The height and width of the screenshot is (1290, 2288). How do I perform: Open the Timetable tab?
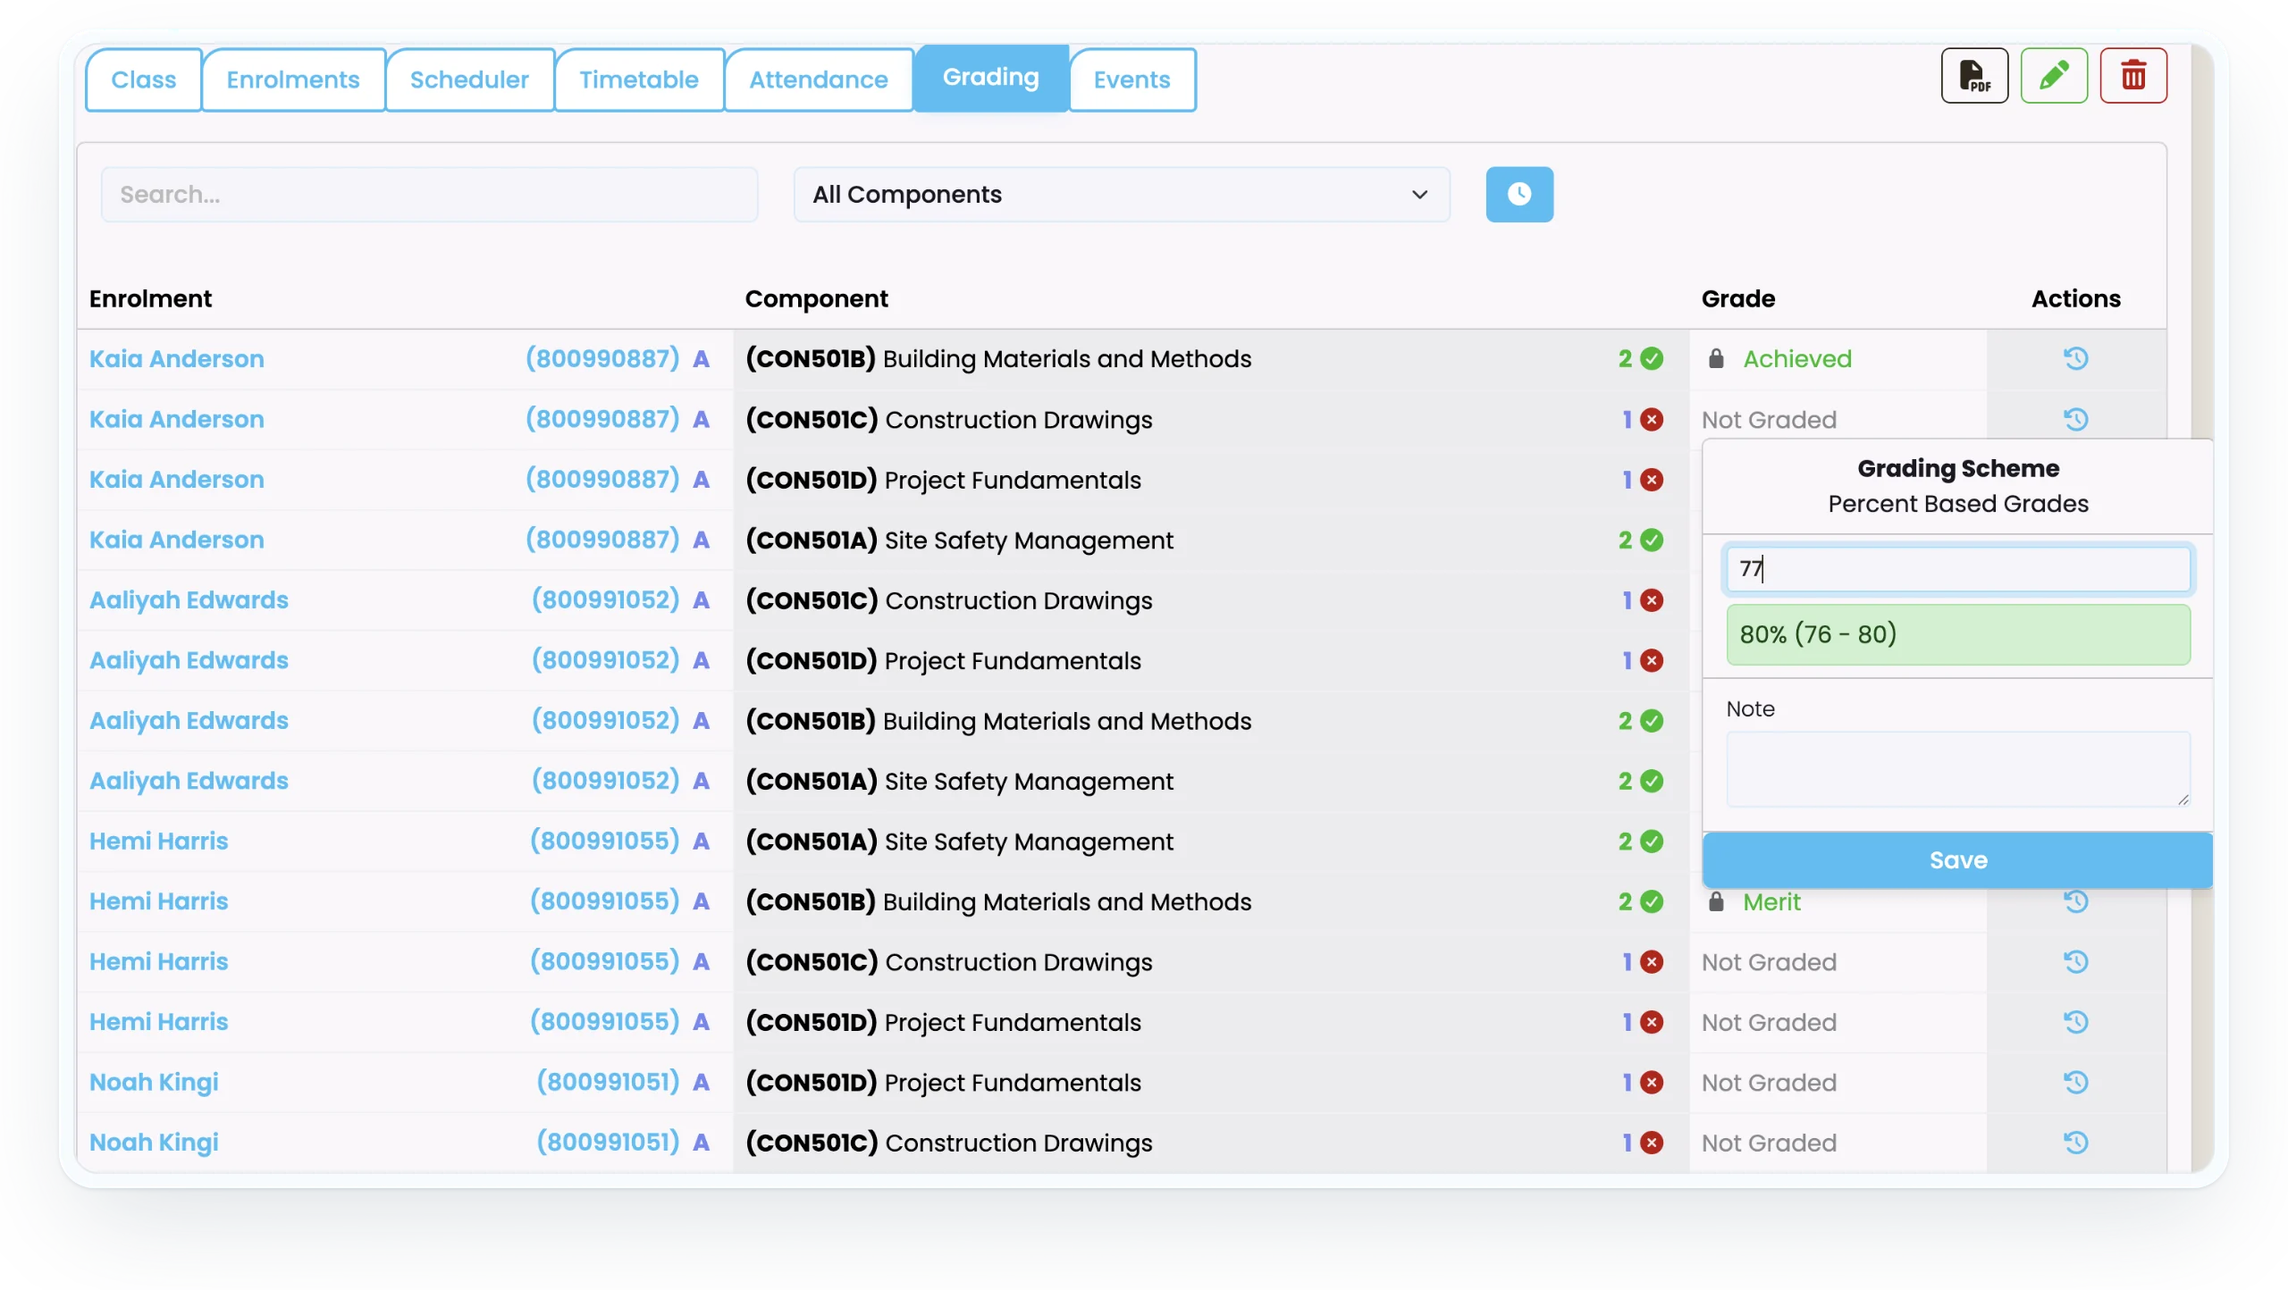click(639, 80)
